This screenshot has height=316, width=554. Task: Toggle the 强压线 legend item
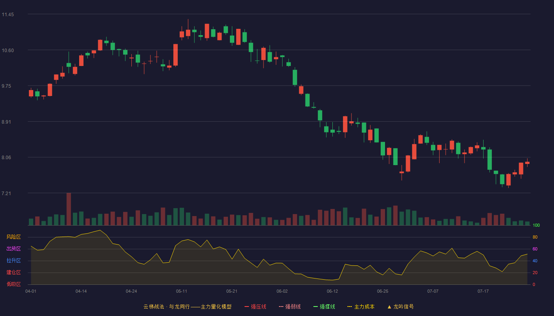click(255, 307)
